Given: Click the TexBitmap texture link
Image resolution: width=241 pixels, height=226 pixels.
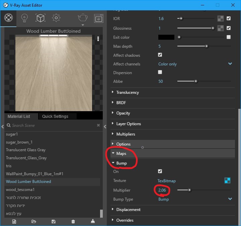Looking at the screenshot, I should coord(167,181).
